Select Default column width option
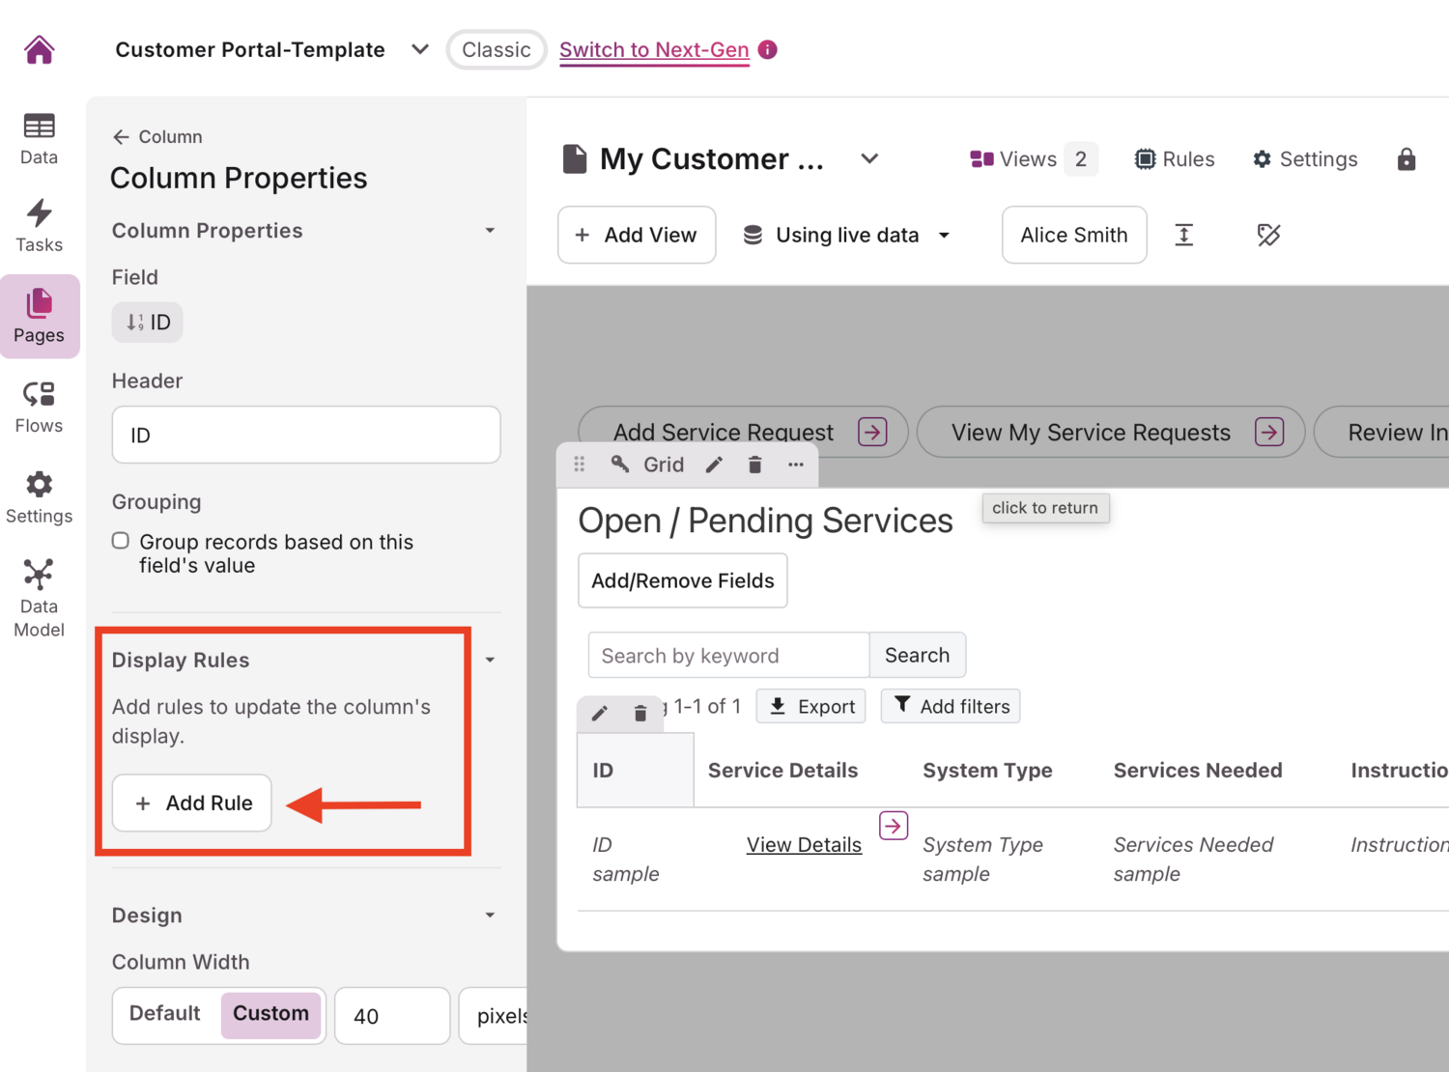Viewport: 1449px width, 1072px height. (x=165, y=1013)
